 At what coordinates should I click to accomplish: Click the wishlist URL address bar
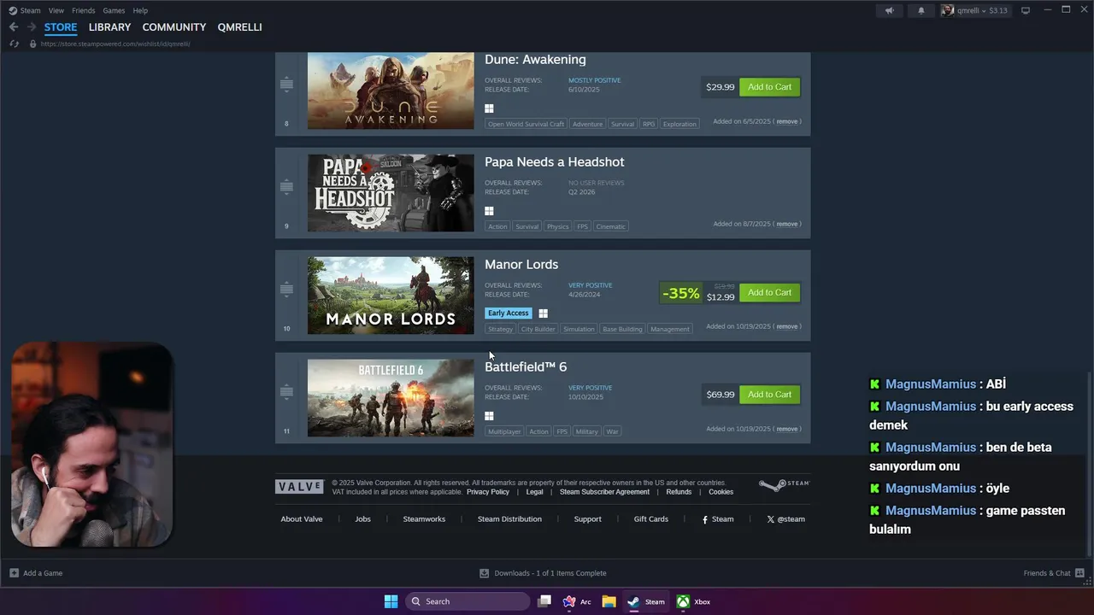(115, 44)
